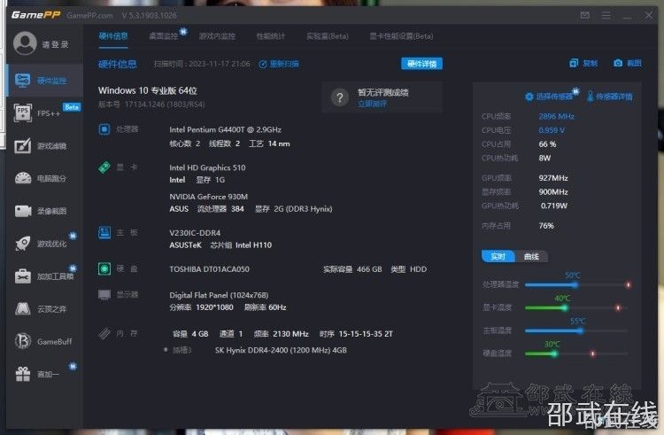Click the V230IC-DDR4 motherboard text
664x435 pixels.
(x=195, y=233)
